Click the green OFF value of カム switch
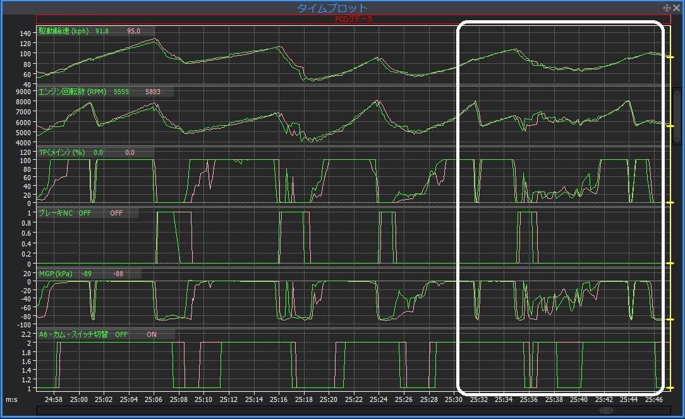Image resolution: width=685 pixels, height=419 pixels. pos(121,335)
